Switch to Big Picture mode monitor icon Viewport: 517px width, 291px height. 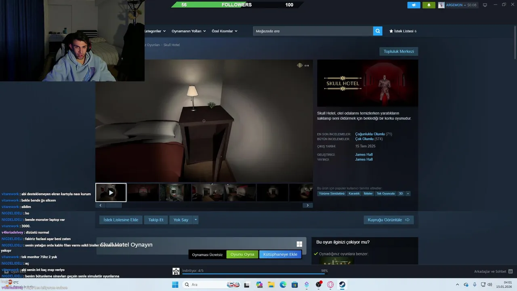click(485, 5)
